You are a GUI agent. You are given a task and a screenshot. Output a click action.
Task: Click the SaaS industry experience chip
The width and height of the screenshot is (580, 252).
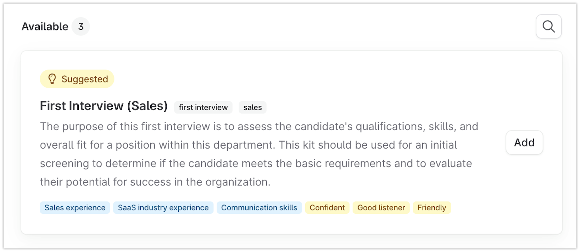tap(163, 208)
